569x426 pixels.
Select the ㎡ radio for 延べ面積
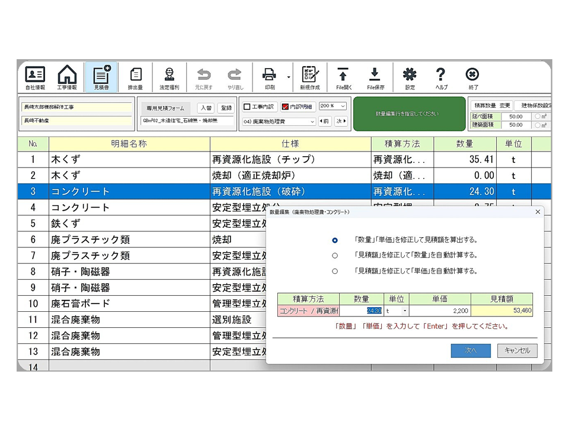point(538,117)
